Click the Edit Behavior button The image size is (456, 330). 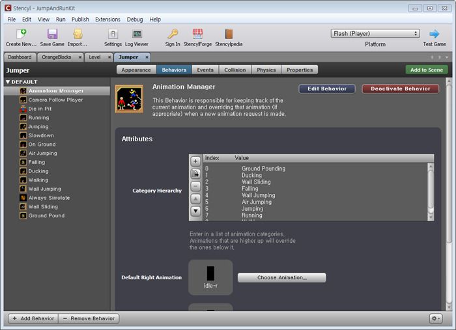(x=327, y=89)
